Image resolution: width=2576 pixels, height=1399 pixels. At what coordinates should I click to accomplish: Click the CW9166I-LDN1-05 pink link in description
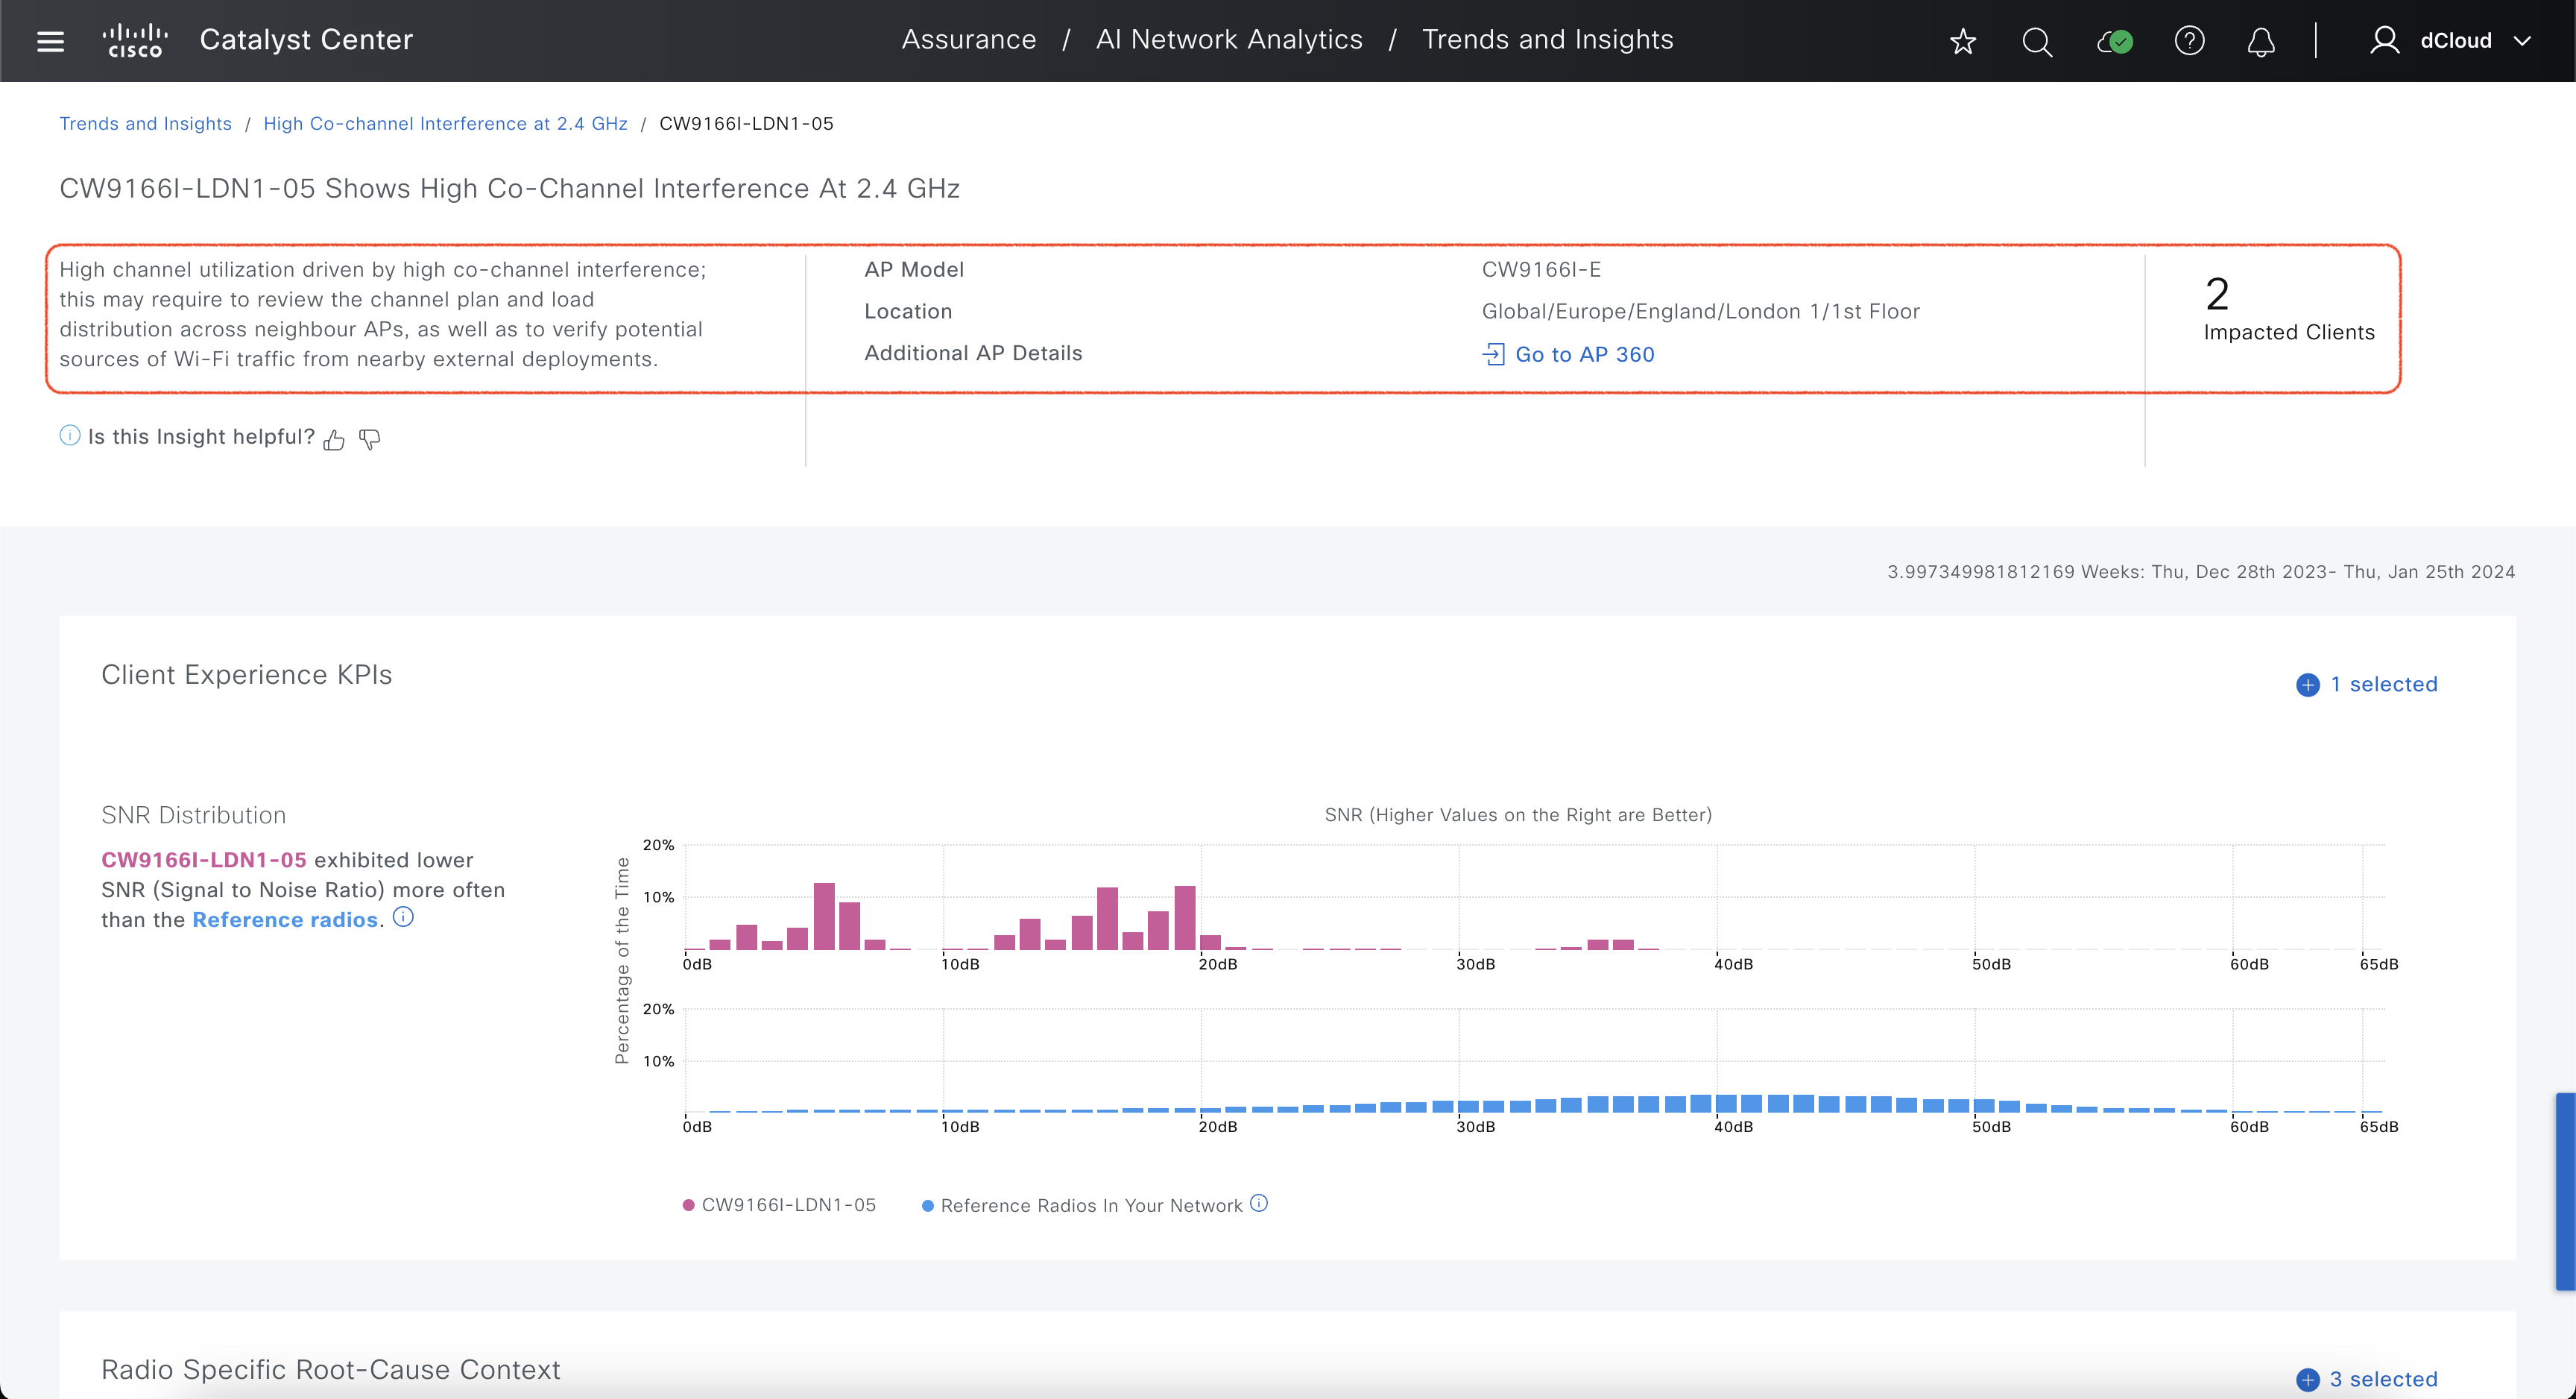click(203, 860)
